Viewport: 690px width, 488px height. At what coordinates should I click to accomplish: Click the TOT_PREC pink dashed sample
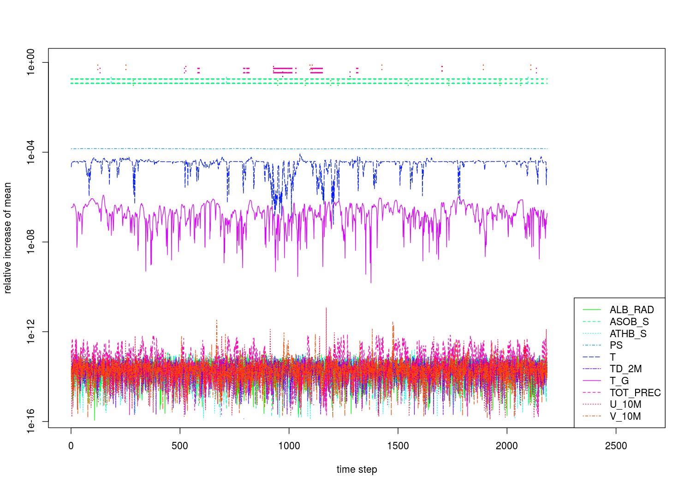pos(592,393)
